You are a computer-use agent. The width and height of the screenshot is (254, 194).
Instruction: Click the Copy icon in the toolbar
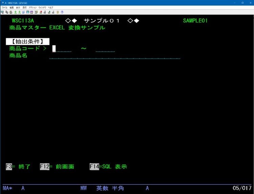pos(6,12)
